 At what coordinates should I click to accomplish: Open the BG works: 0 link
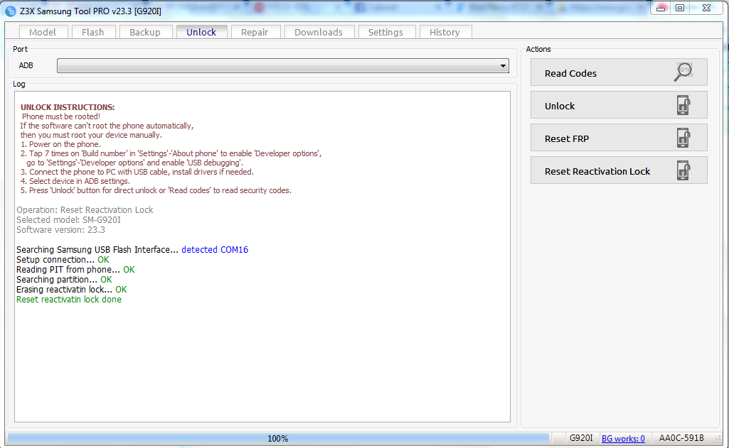[x=623, y=438]
